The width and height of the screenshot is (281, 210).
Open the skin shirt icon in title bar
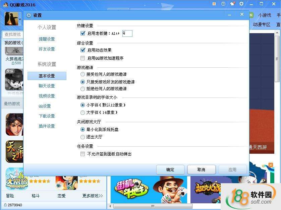pos(232,4)
